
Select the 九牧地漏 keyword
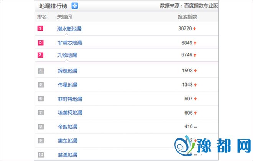coord(67,55)
